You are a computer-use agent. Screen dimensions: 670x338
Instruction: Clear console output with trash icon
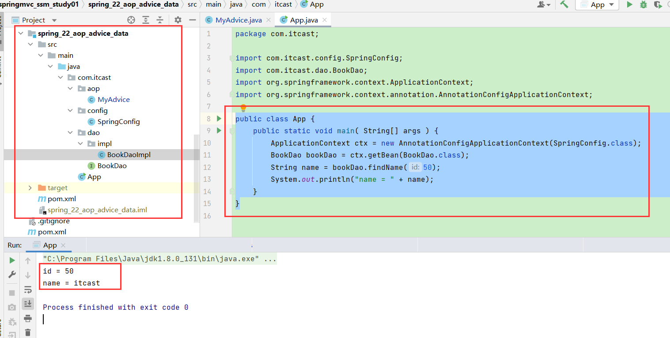click(28, 332)
